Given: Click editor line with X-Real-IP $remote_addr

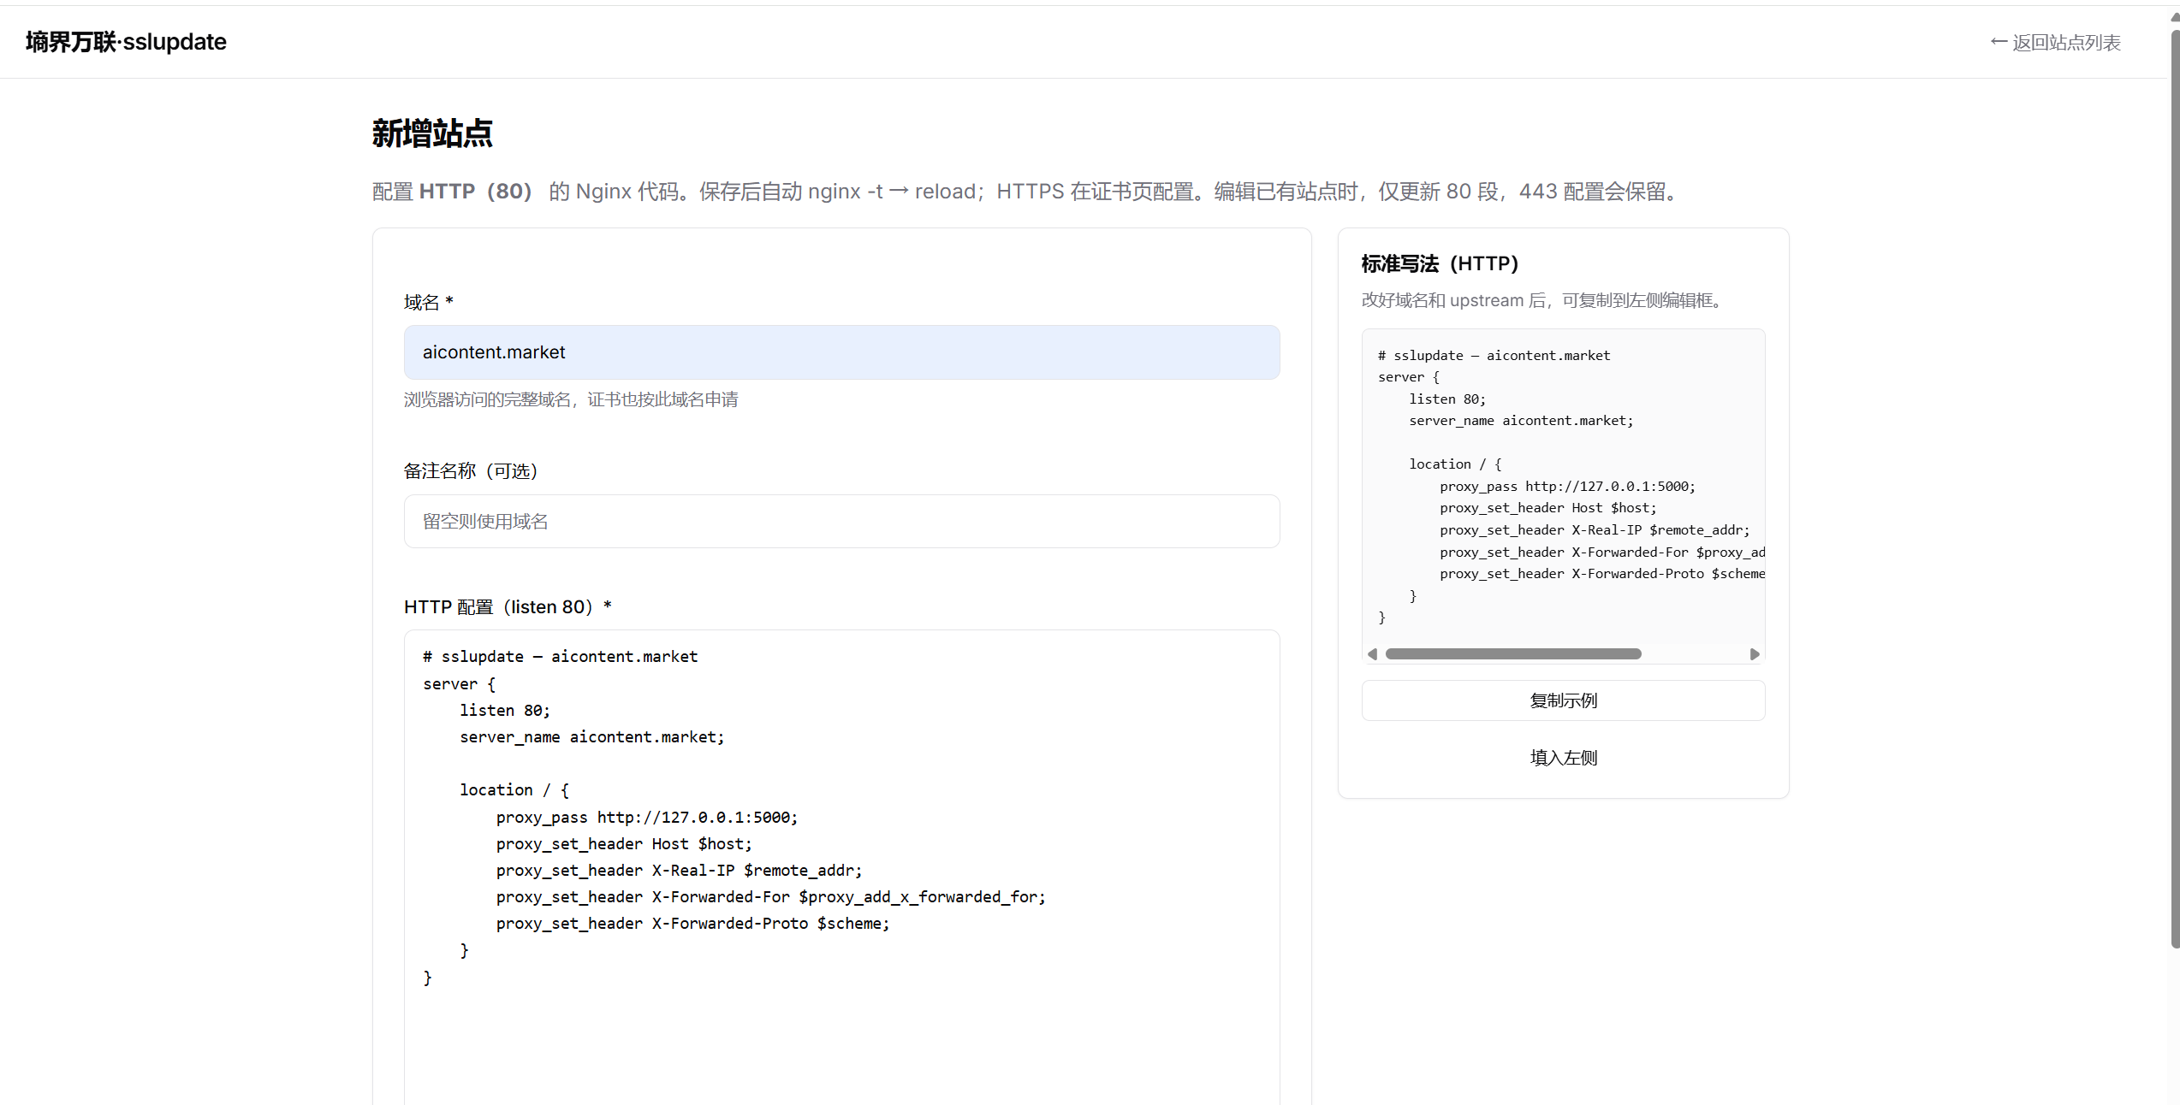Looking at the screenshot, I should click(679, 871).
